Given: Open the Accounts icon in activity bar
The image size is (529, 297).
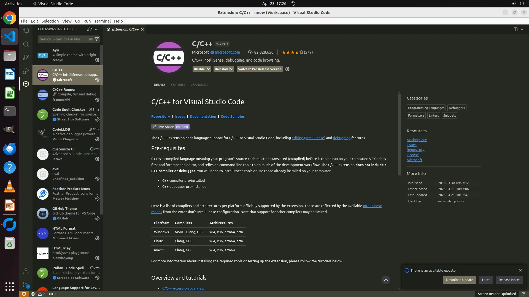Looking at the screenshot, I should [26, 271].
